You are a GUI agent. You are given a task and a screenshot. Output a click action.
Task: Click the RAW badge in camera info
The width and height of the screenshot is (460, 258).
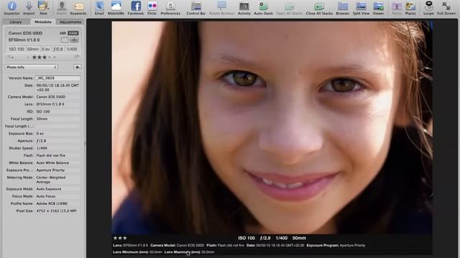pos(73,33)
